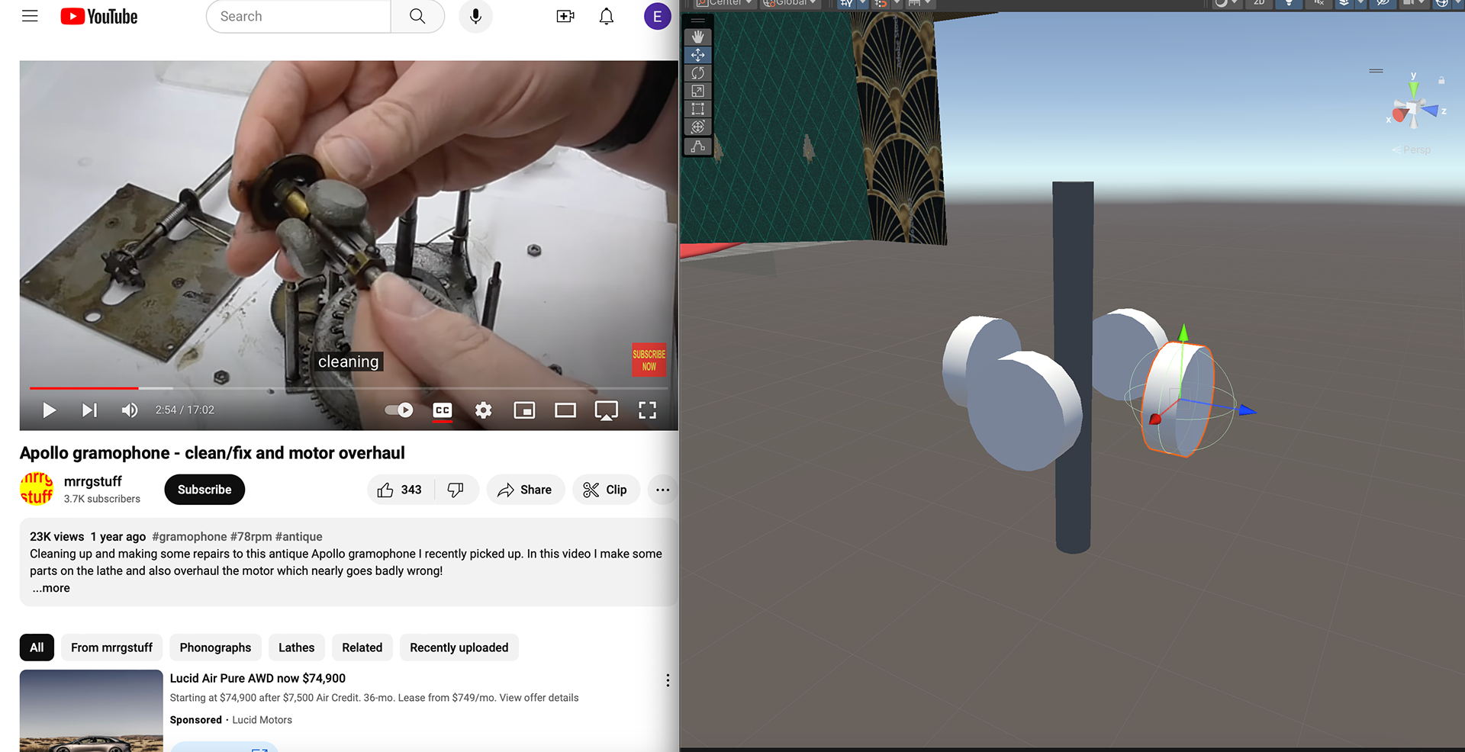Open the player settings gear

[483, 410]
